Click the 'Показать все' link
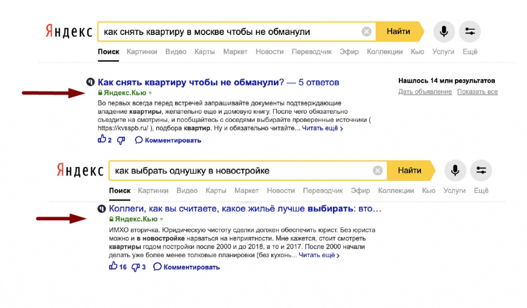 [477, 92]
